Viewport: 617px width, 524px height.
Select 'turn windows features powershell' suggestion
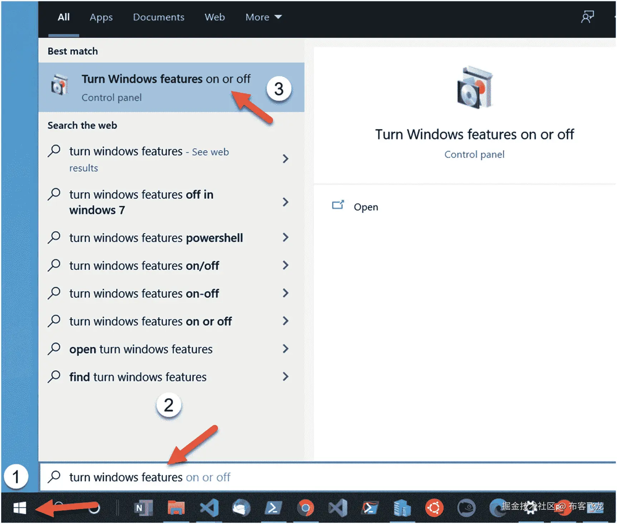(x=171, y=238)
